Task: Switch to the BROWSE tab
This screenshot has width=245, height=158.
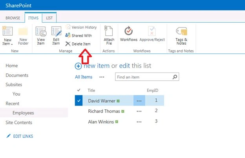Action: click(13, 18)
